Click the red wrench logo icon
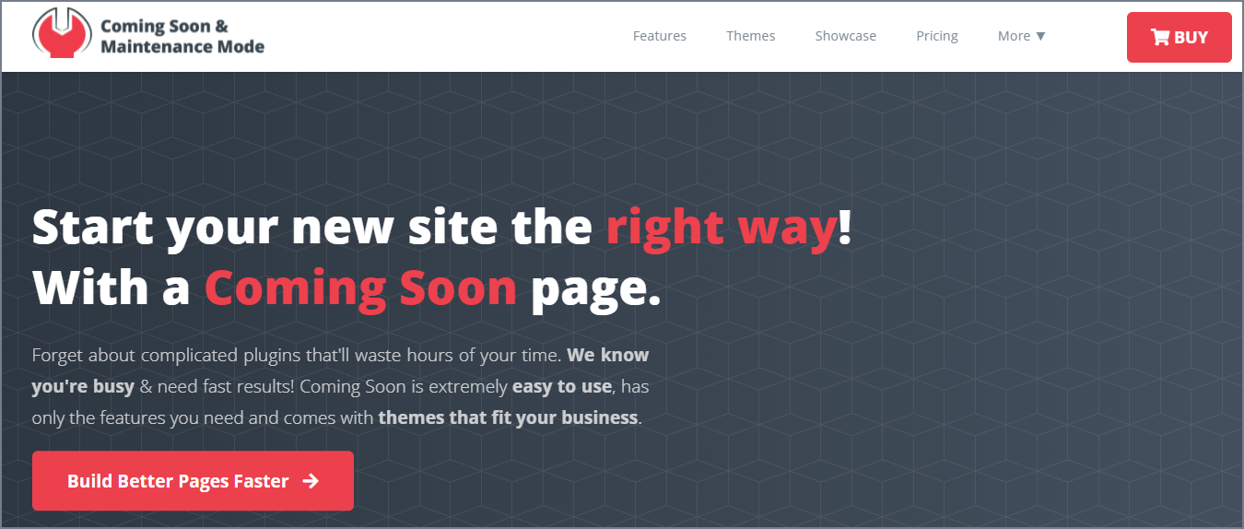The width and height of the screenshot is (1244, 529). coord(62,34)
